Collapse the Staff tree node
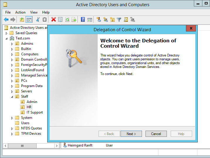 (12, 97)
